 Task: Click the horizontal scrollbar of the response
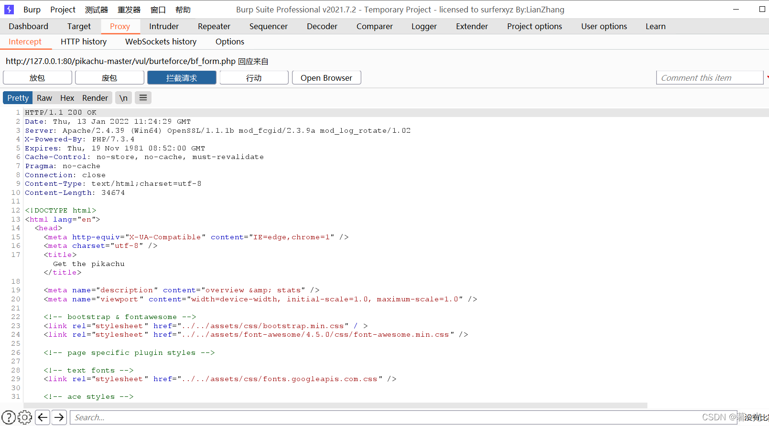point(335,405)
